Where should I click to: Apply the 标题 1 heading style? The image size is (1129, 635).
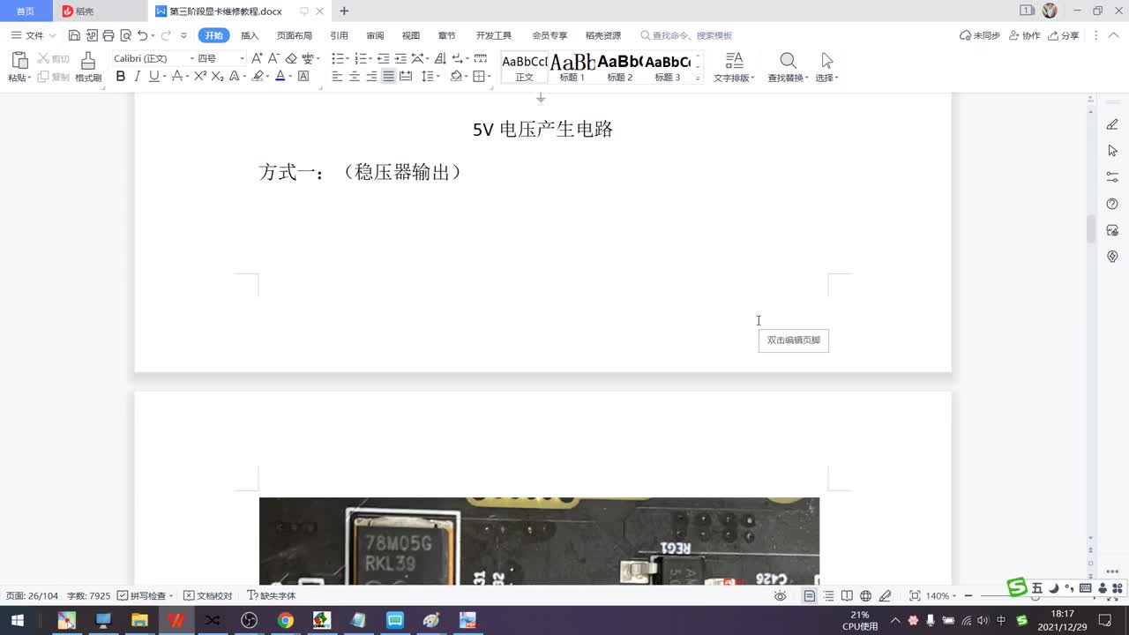pos(572,67)
